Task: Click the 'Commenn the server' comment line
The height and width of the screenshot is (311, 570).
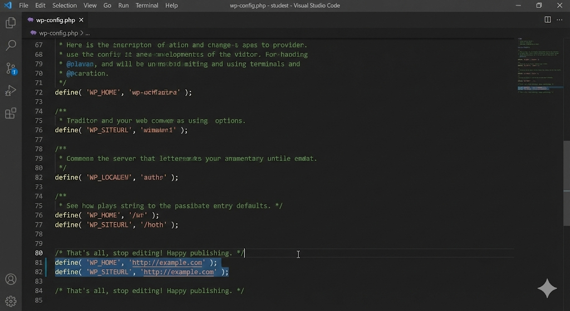Action: pyautogui.click(x=188, y=159)
